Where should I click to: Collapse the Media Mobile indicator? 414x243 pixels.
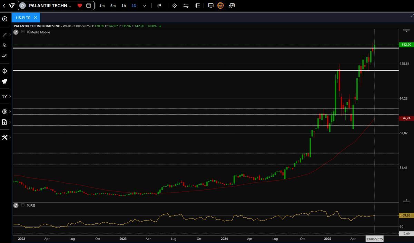coord(23,32)
